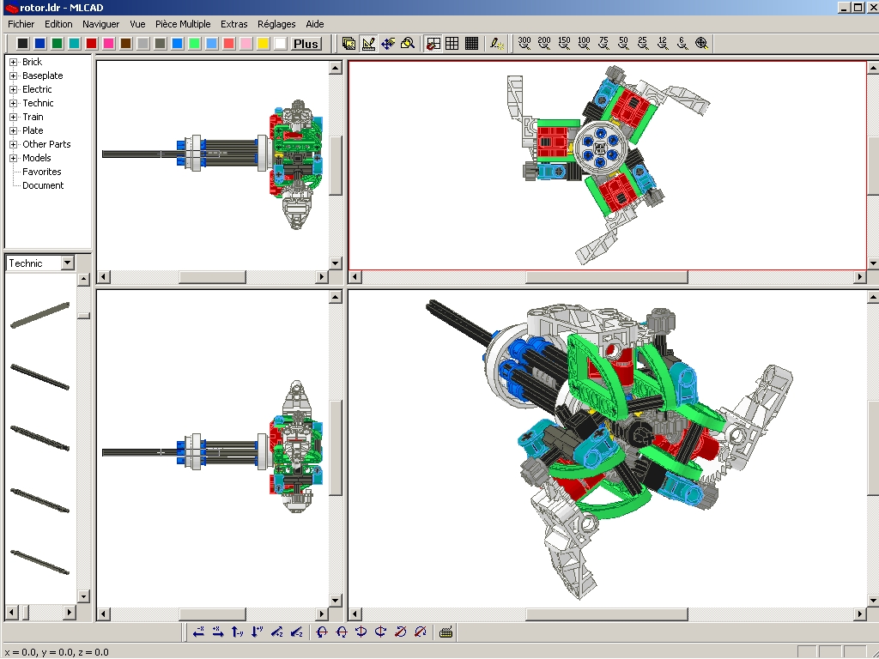Toggle snap-to-grid magnet icon

point(433,43)
